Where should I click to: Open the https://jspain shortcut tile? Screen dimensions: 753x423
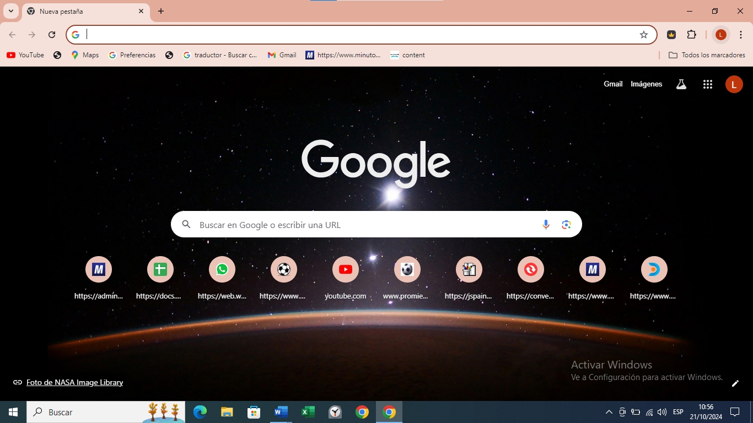point(469,278)
